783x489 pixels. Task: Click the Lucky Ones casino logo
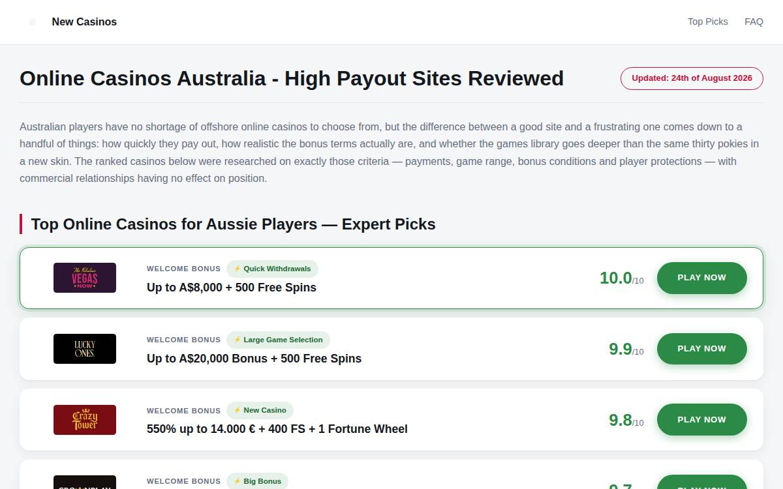(x=85, y=349)
